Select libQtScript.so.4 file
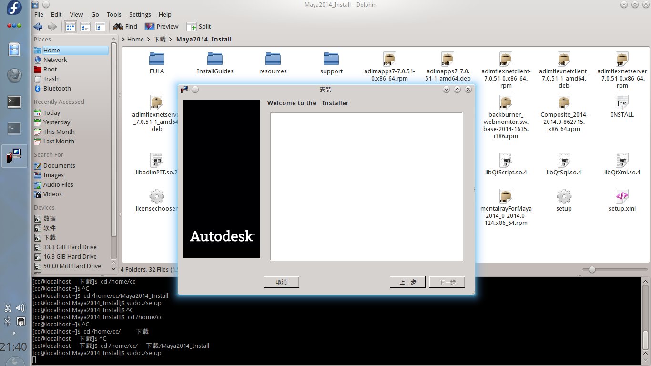 click(506, 164)
